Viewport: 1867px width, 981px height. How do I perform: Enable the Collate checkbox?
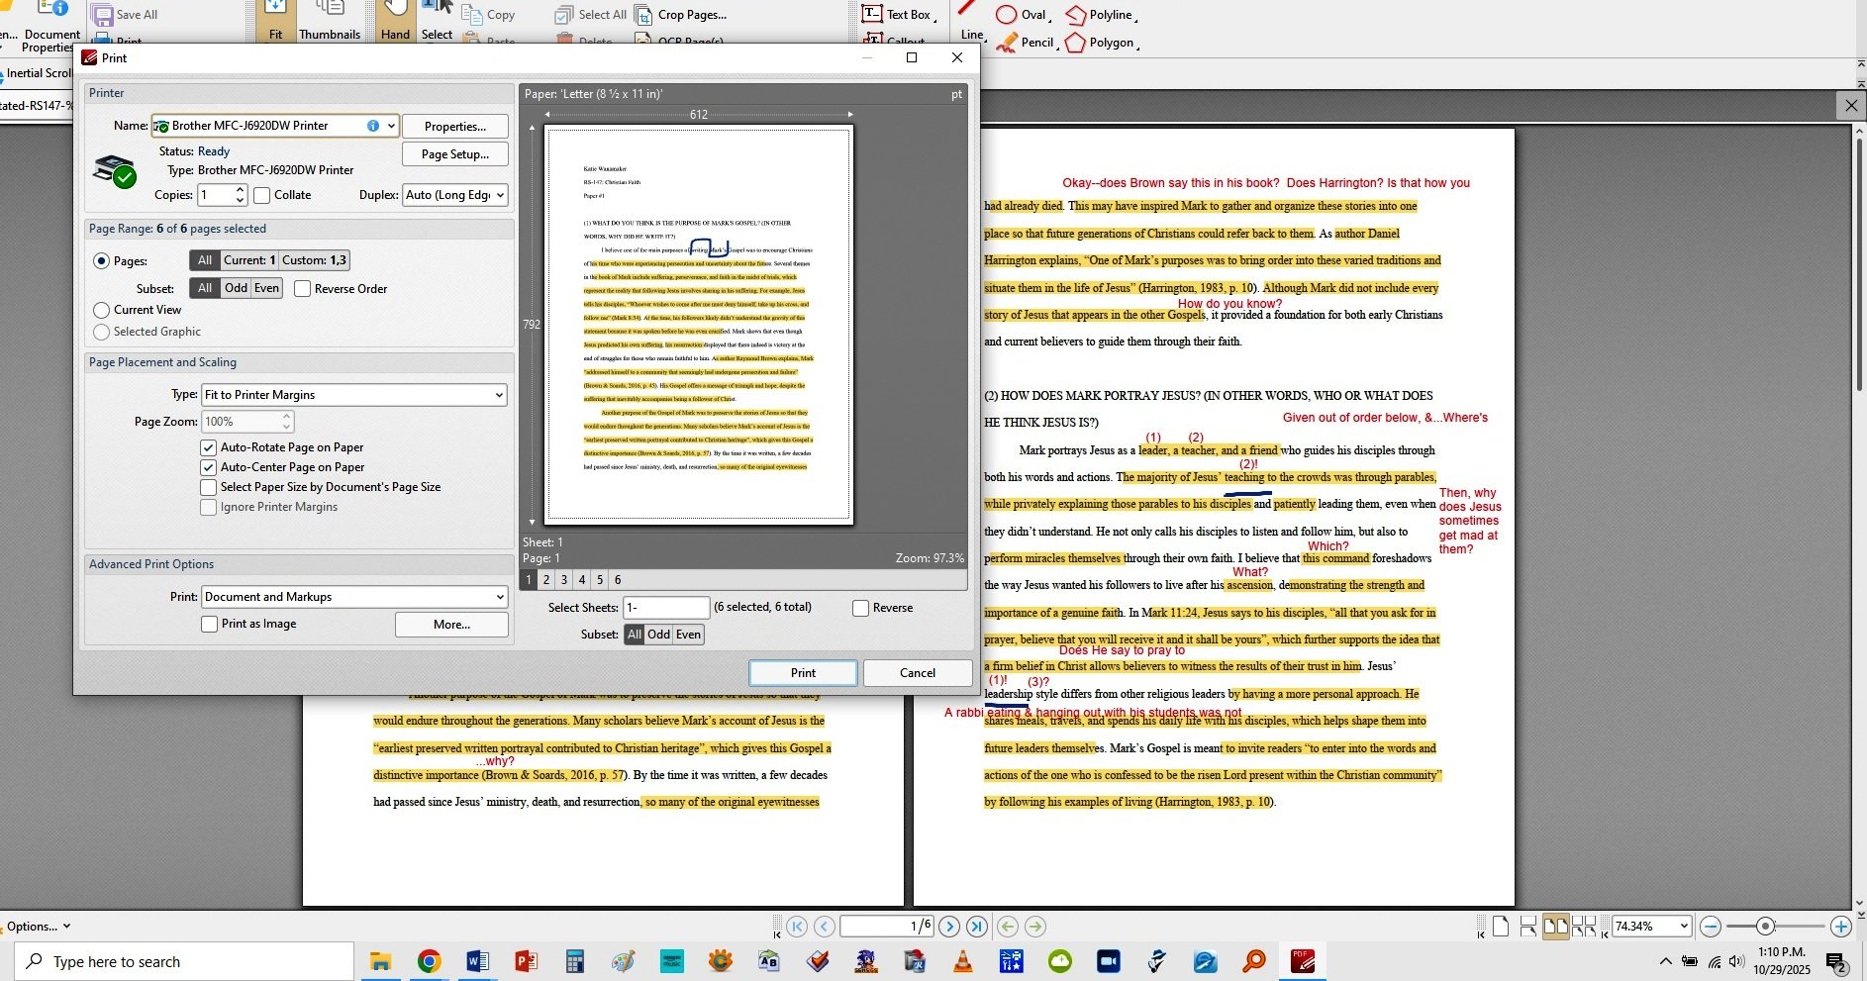[x=262, y=195]
